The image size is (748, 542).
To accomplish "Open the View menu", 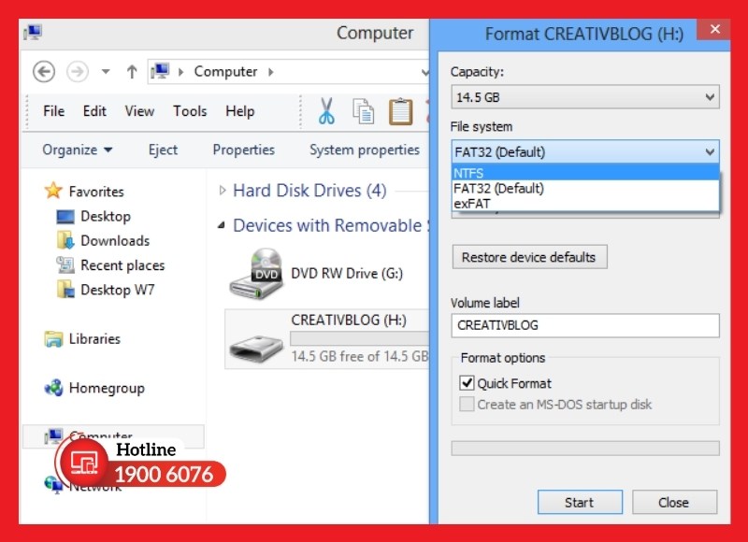I will coord(139,111).
